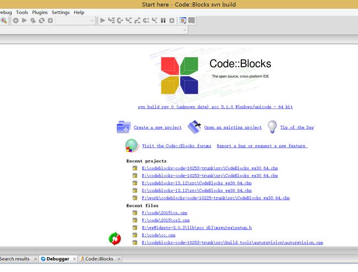Close the Debugger tab
The image size is (358, 272).
[74, 259]
